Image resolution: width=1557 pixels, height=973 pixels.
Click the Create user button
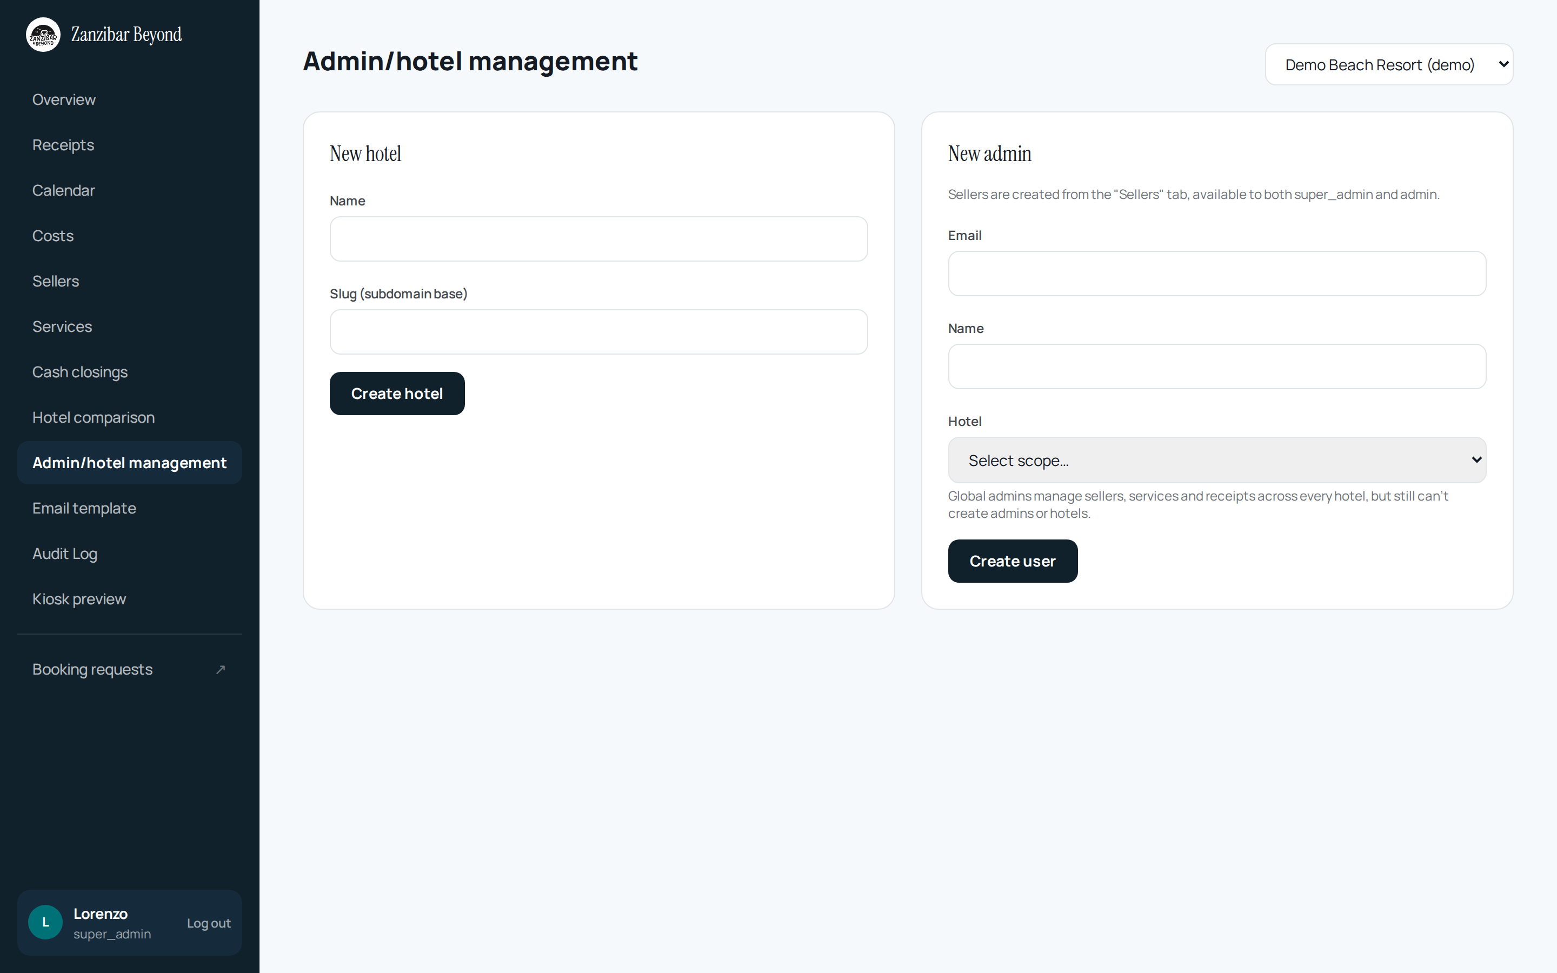point(1013,561)
